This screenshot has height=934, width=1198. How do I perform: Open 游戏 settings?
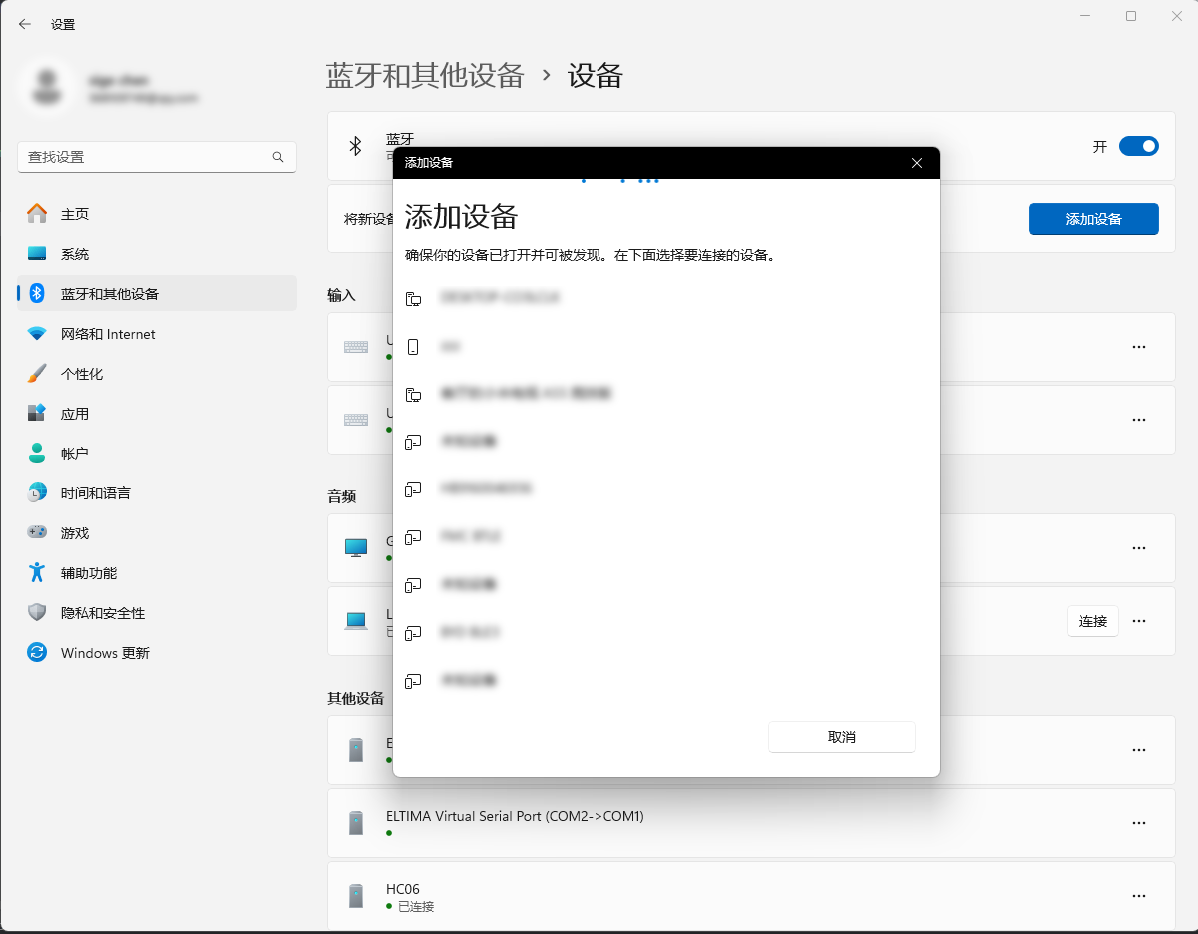coord(75,533)
